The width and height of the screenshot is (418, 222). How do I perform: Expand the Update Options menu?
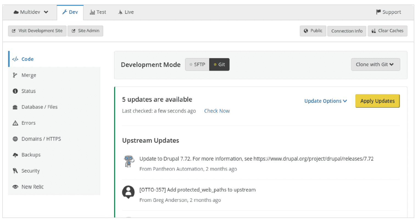click(325, 101)
